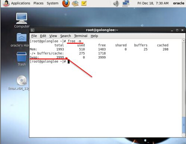Click the buffers value 25
This screenshot has height=144, width=186.
pyautogui.click(x=146, y=49)
